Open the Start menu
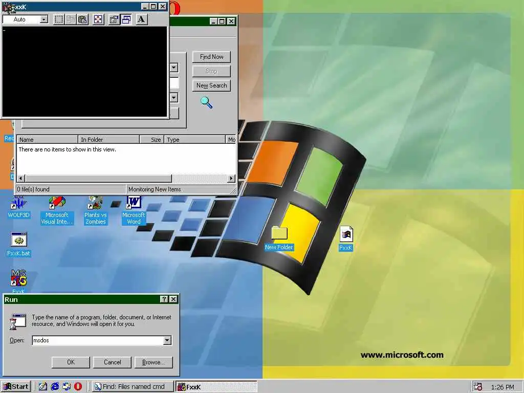 (x=16, y=387)
